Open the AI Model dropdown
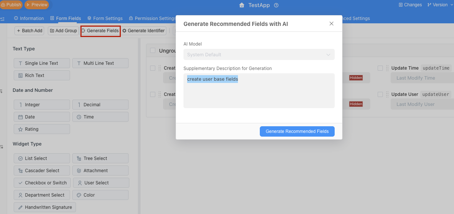454x214 pixels. 259,54
